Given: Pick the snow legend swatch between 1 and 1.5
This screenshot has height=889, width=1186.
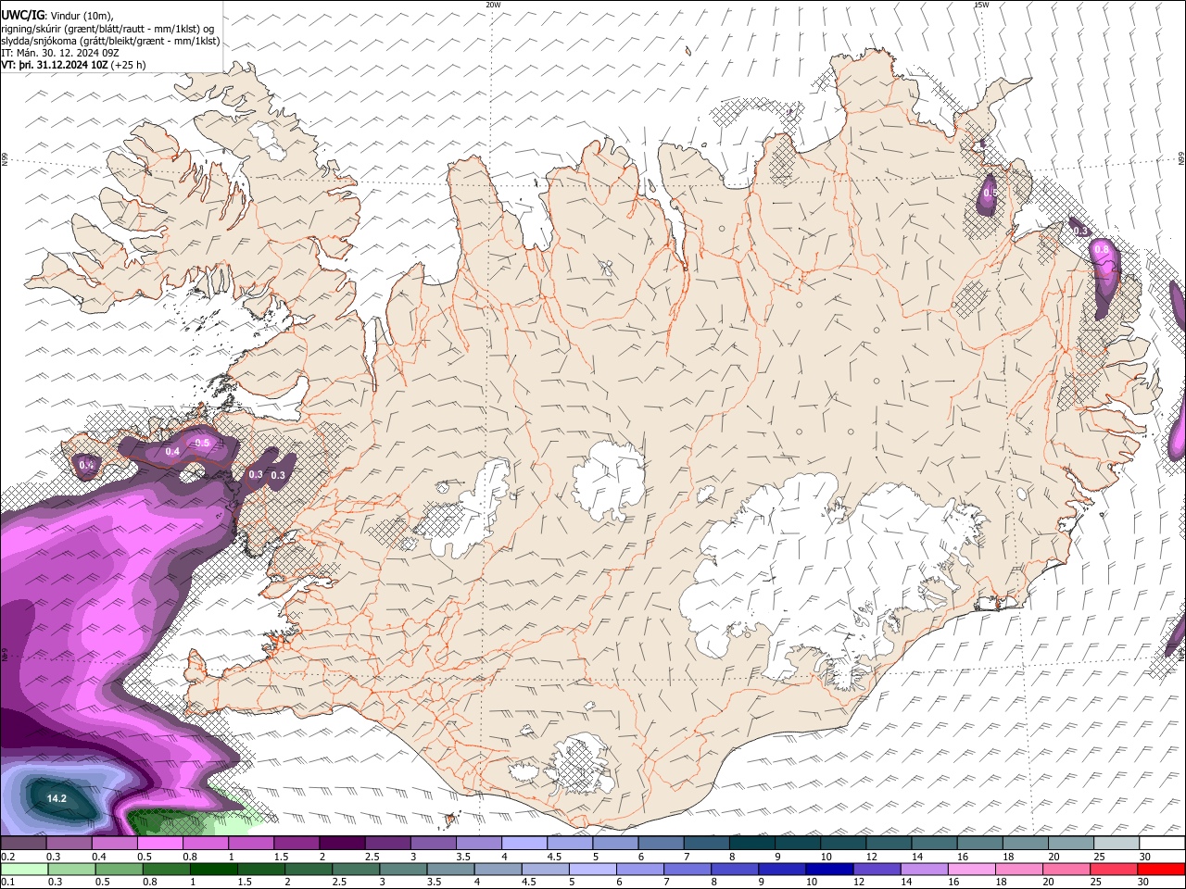Looking at the screenshot, I should 251,844.
